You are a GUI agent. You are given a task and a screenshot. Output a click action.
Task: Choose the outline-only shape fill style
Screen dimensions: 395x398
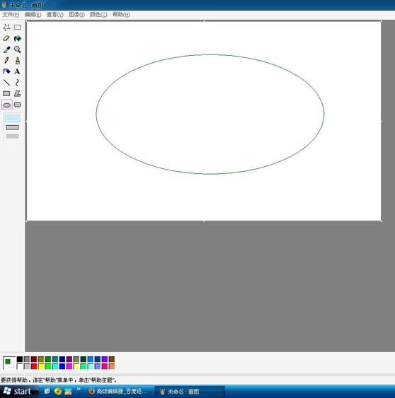pos(13,118)
